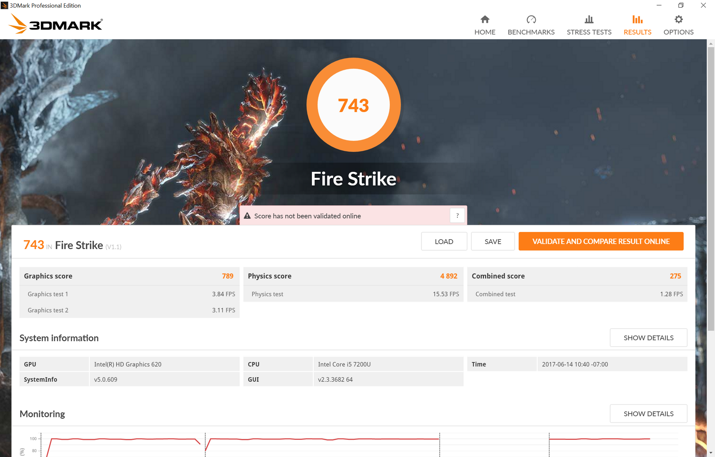The height and width of the screenshot is (457, 715).
Task: Click the Intel Core i5 7200U value
Action: click(x=344, y=364)
